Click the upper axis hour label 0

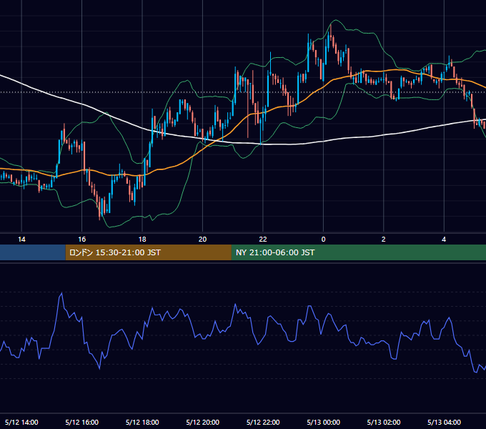pos(323,240)
